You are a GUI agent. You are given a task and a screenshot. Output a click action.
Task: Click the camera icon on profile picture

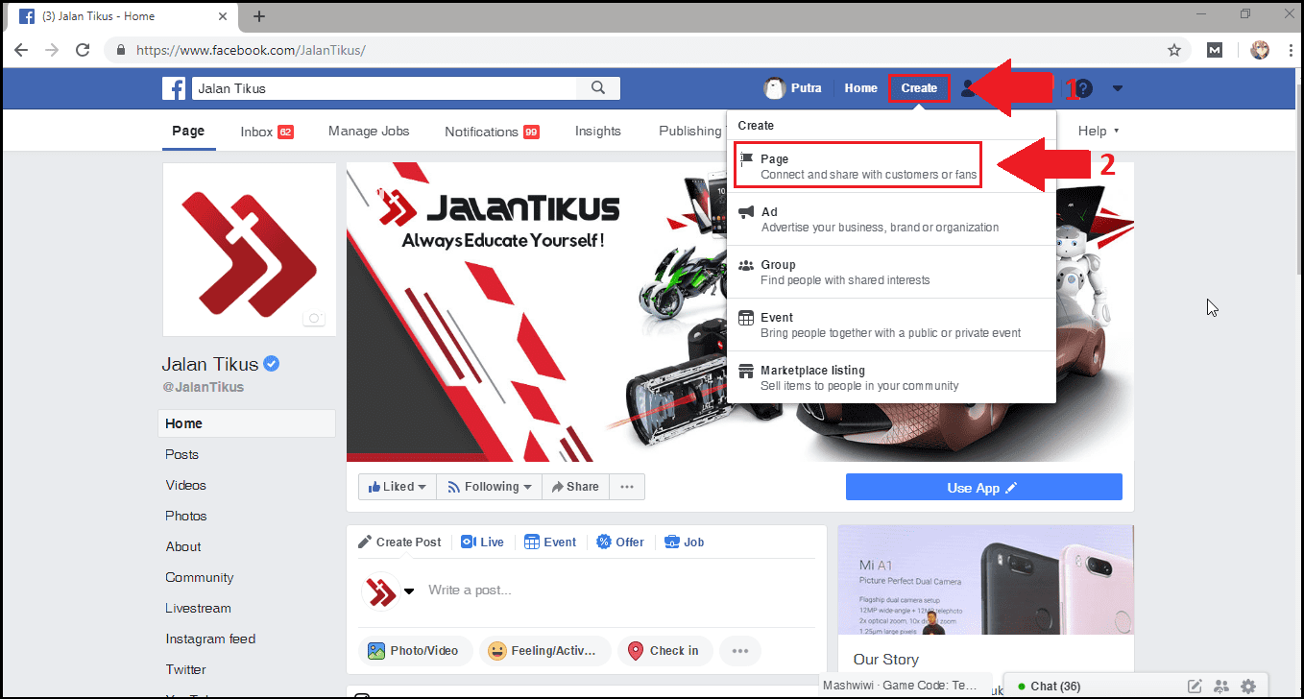coord(313,319)
